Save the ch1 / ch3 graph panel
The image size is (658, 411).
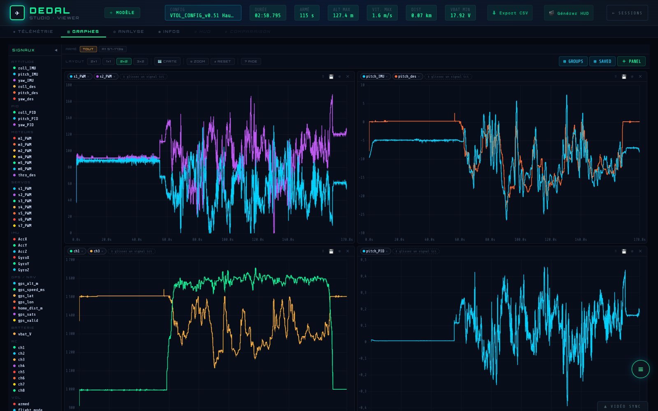click(x=331, y=251)
